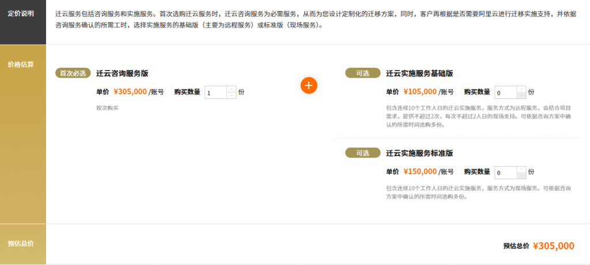The width and height of the screenshot is (590, 265).
Task: Click the 迁云咨询服务版 title
Action: [x=122, y=73]
